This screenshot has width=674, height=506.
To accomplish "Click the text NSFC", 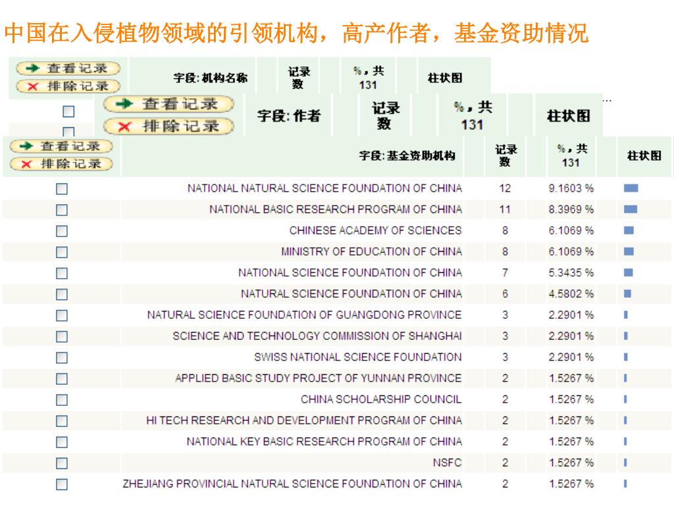I will click(x=447, y=463).
